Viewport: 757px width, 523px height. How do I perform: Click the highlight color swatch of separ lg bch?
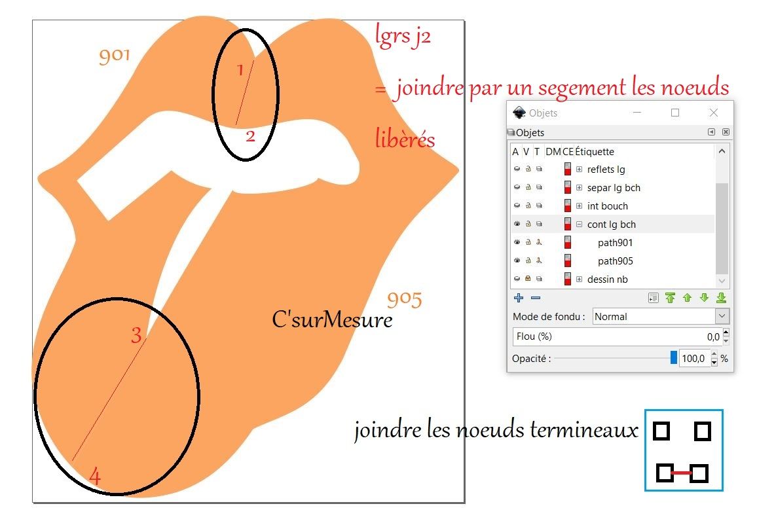click(568, 187)
